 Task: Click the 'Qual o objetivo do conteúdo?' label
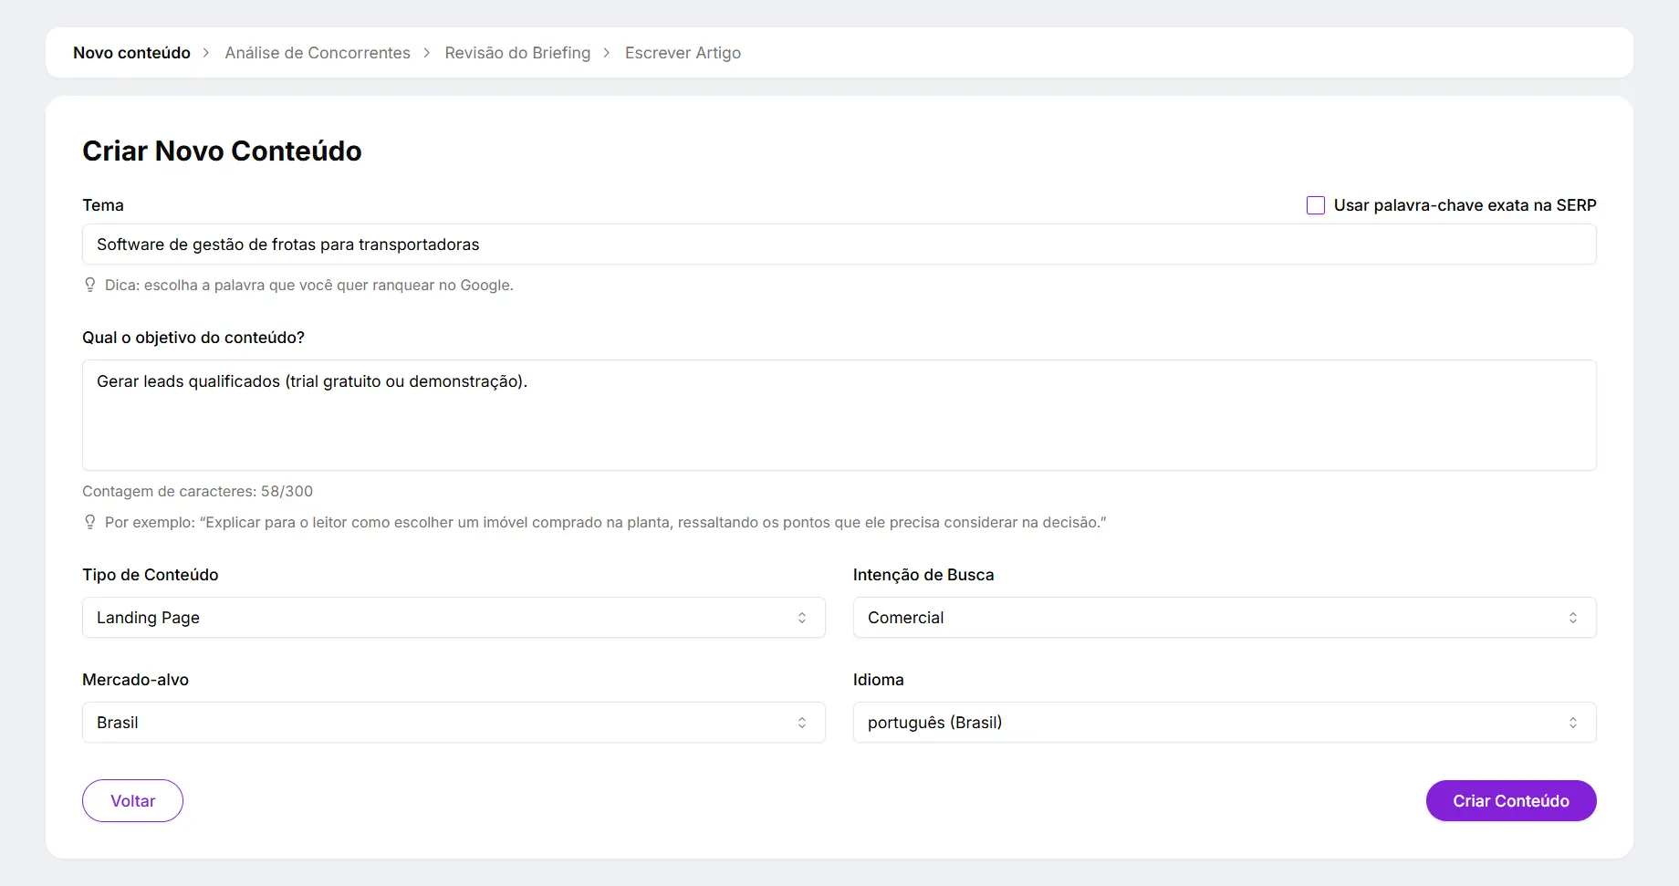[x=193, y=338]
